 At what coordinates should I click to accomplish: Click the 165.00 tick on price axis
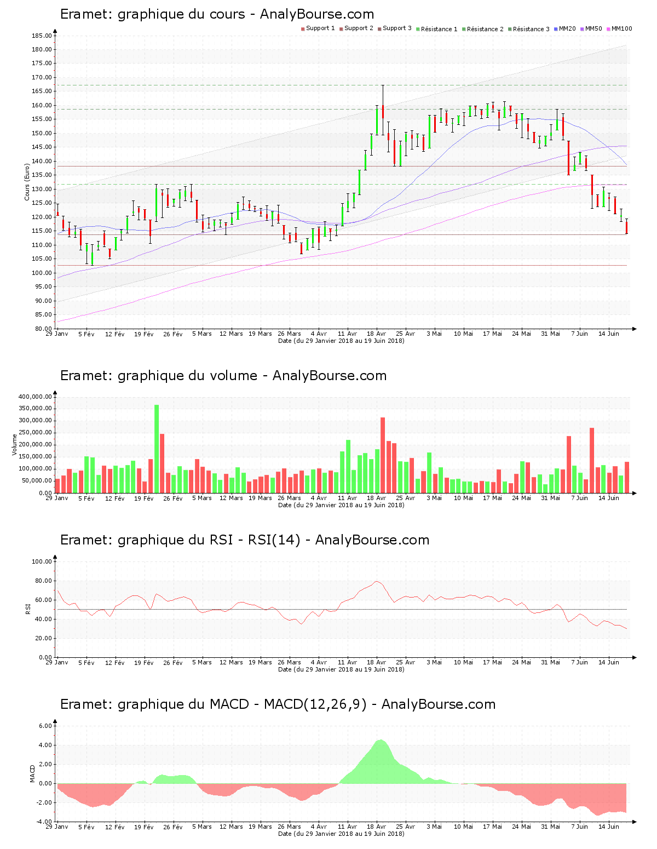pyautogui.click(x=42, y=91)
